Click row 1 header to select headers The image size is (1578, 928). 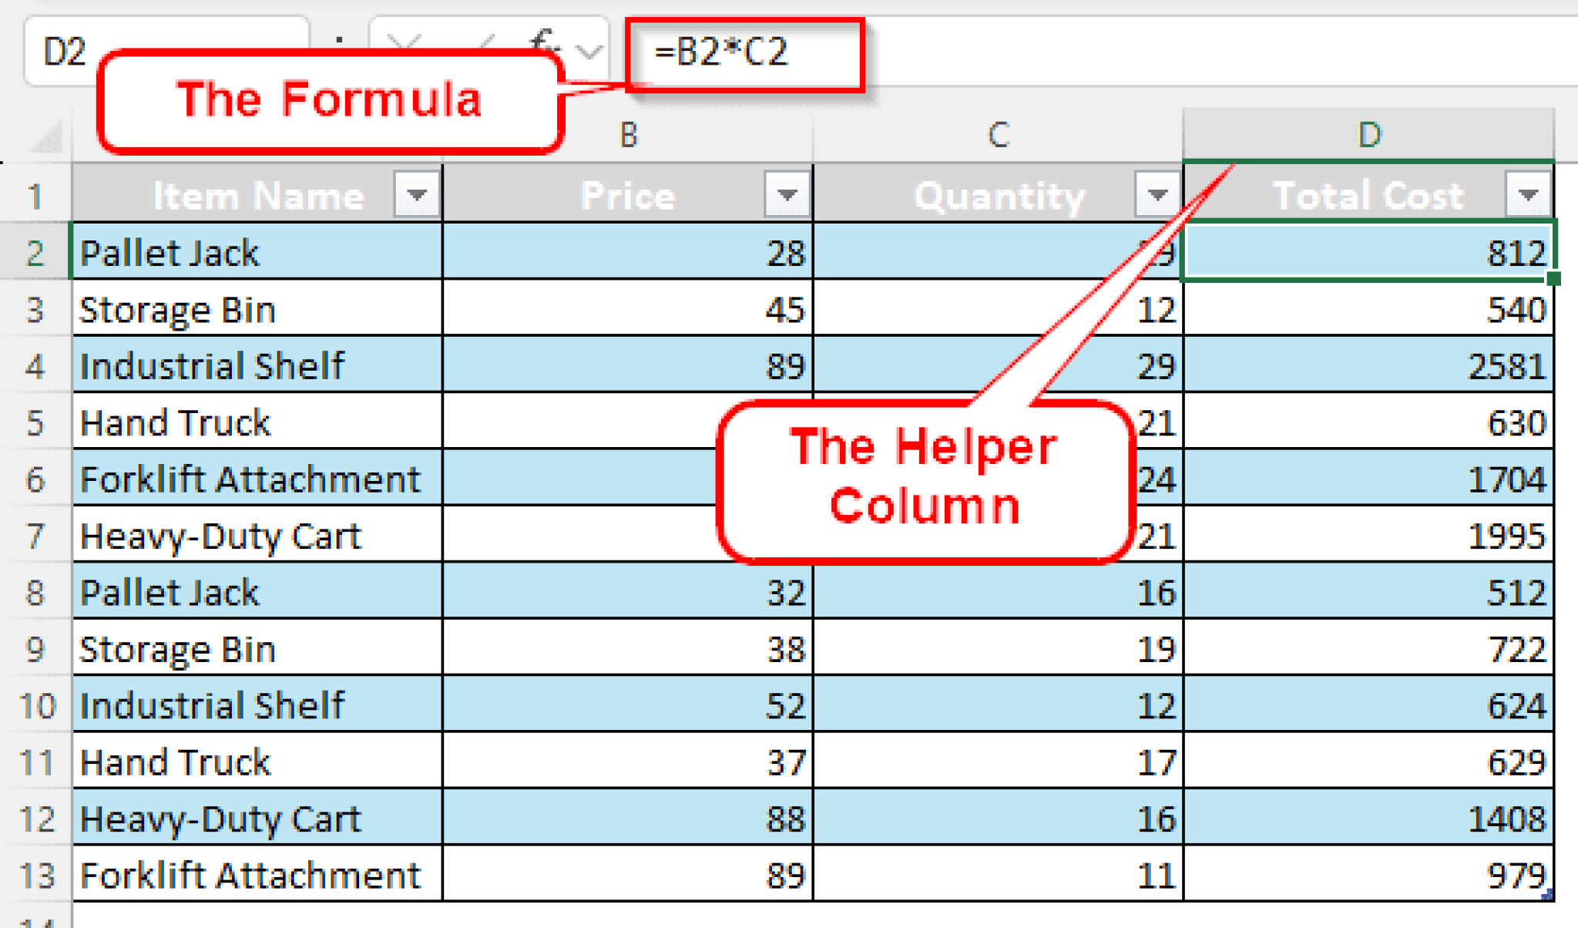coord(36,194)
